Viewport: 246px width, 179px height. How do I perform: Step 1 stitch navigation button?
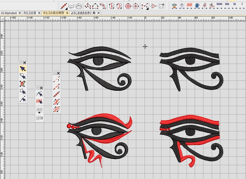tap(242, 6)
